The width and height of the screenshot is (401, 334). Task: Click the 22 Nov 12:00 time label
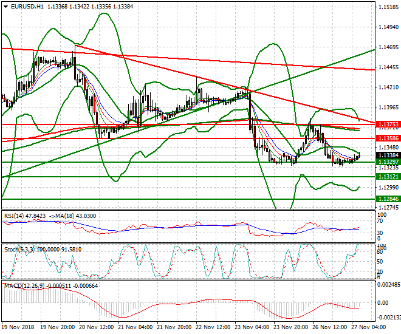click(213, 327)
